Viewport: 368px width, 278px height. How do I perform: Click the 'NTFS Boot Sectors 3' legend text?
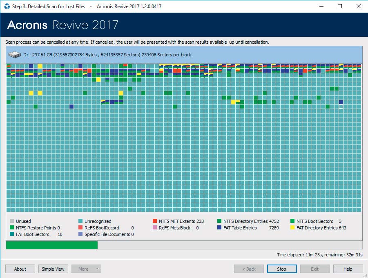(319, 221)
